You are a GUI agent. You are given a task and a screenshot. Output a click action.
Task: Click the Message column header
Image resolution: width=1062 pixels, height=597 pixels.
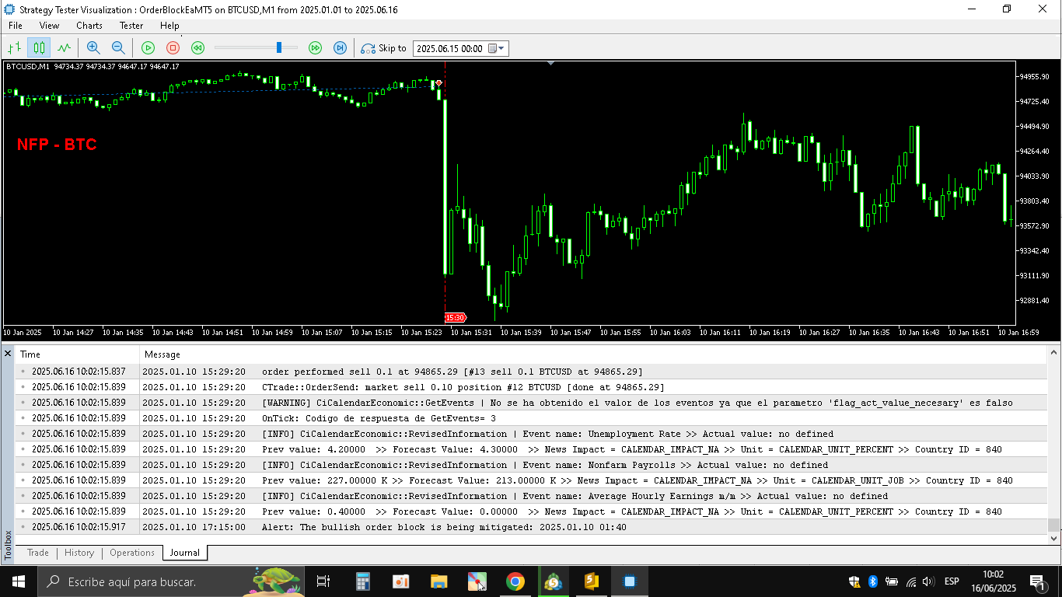pyautogui.click(x=593, y=354)
